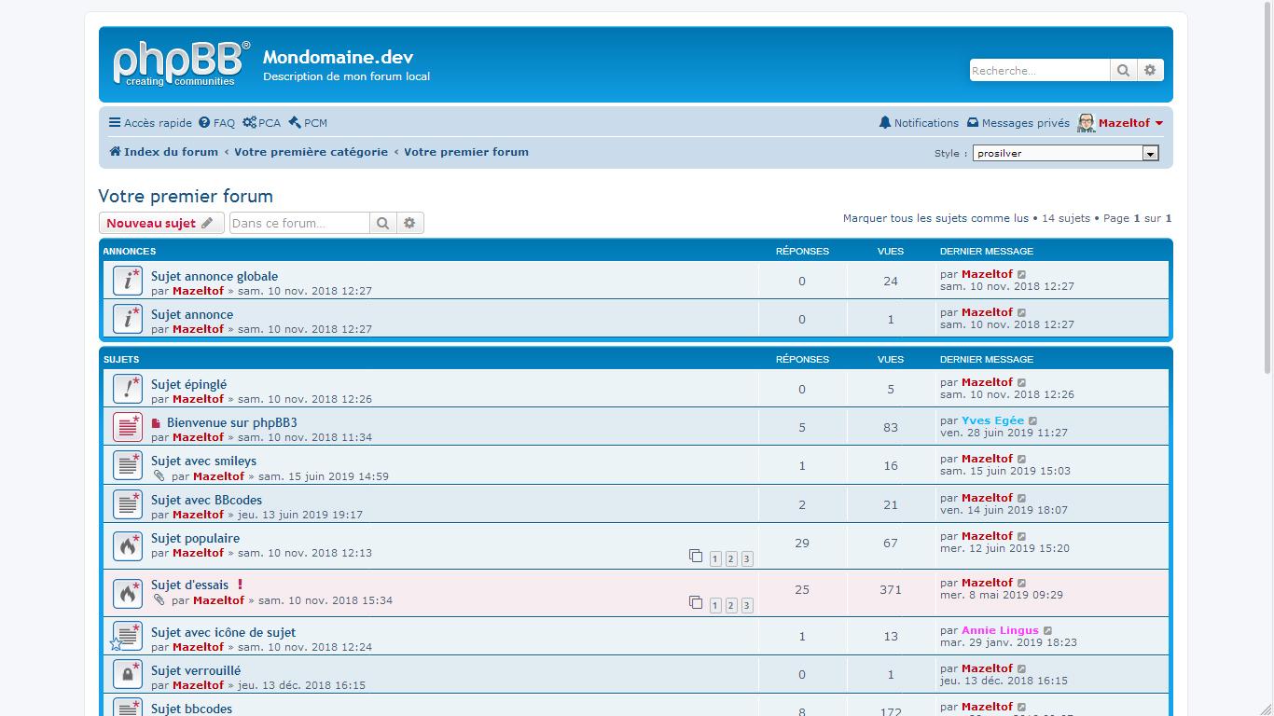Viewport: 1274px width, 716px height.
Task: Click Nouveau sujet button
Action: [161, 223]
